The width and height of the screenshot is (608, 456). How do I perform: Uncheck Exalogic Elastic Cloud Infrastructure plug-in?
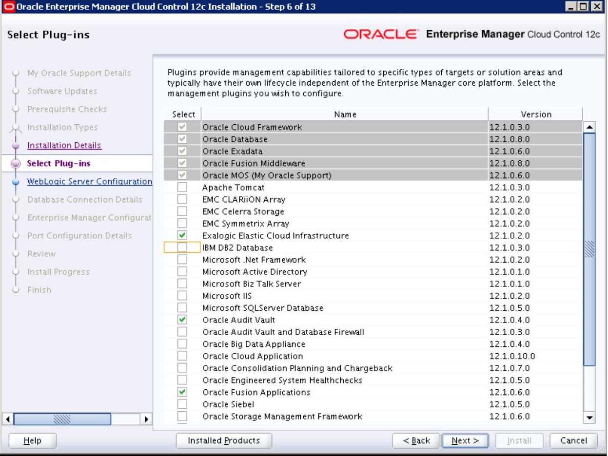pyautogui.click(x=182, y=235)
